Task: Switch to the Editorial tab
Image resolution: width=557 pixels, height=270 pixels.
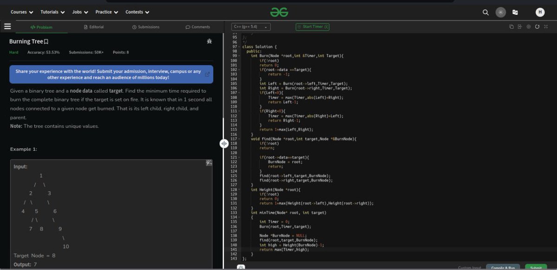Action: (x=94, y=26)
